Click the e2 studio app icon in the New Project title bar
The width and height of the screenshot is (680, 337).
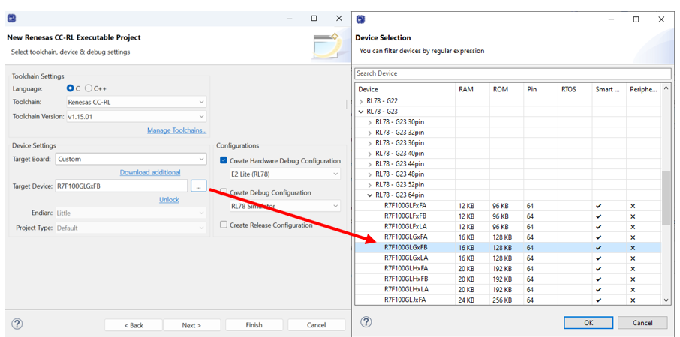pyautogui.click(x=12, y=19)
